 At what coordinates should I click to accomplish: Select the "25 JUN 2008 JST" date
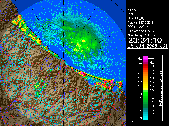(x=148, y=46)
